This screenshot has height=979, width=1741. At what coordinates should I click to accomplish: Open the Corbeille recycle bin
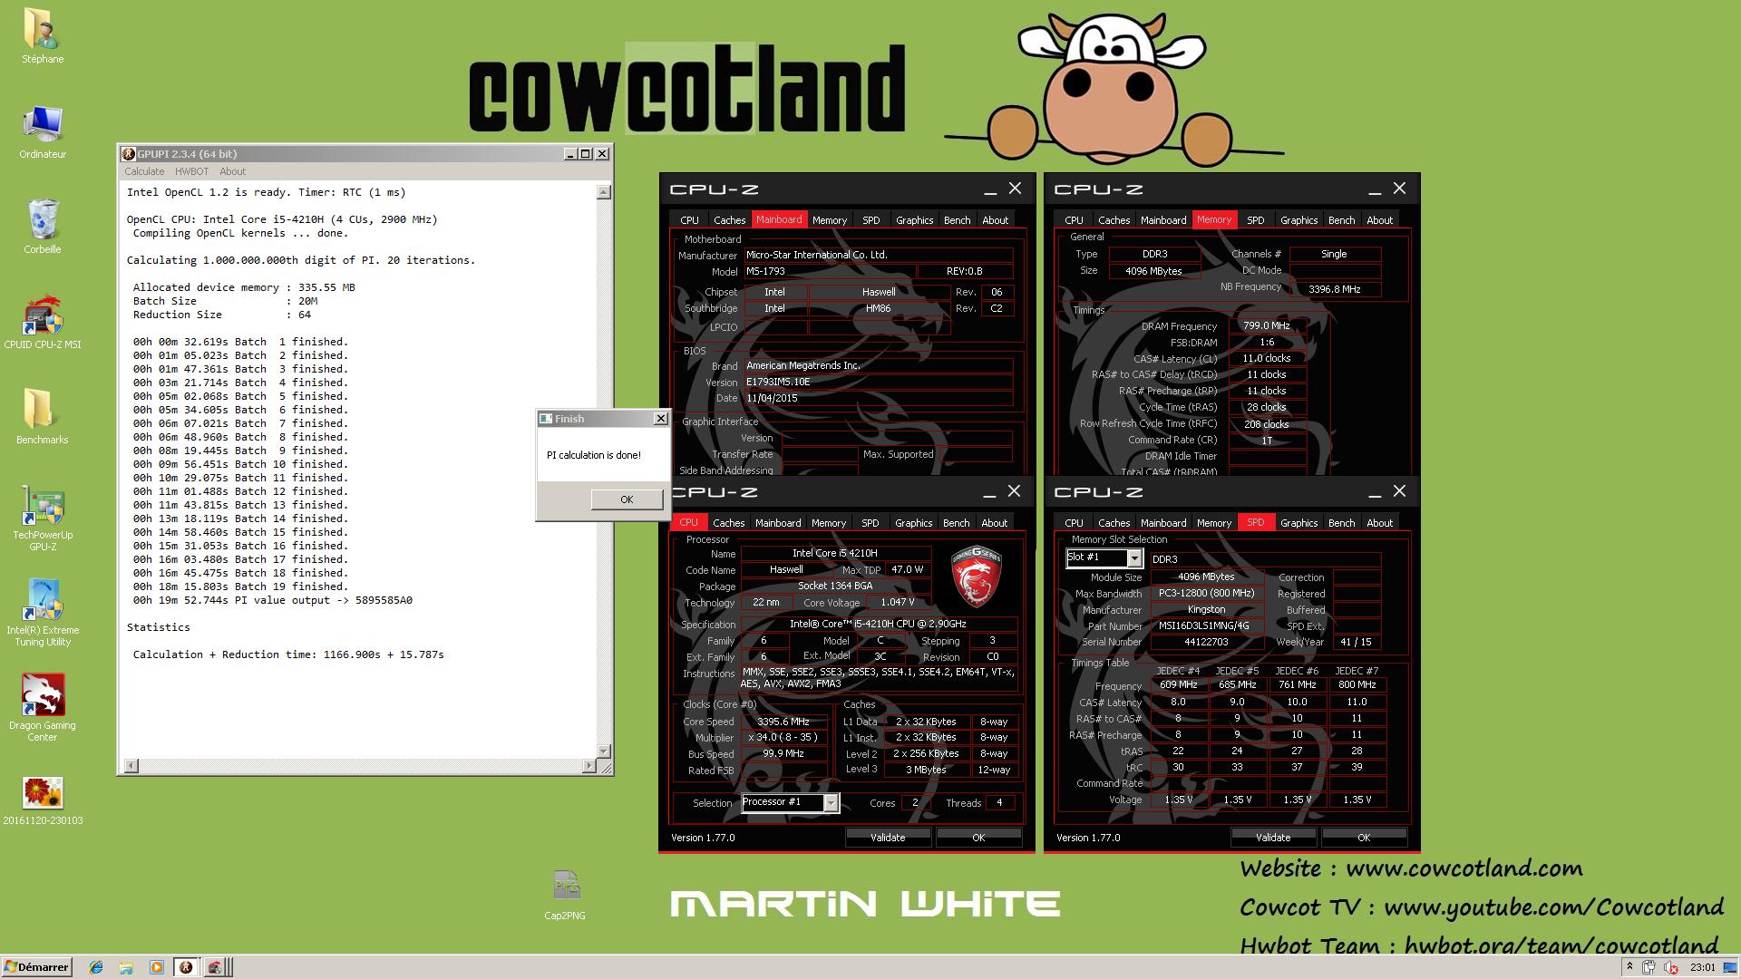click(42, 228)
